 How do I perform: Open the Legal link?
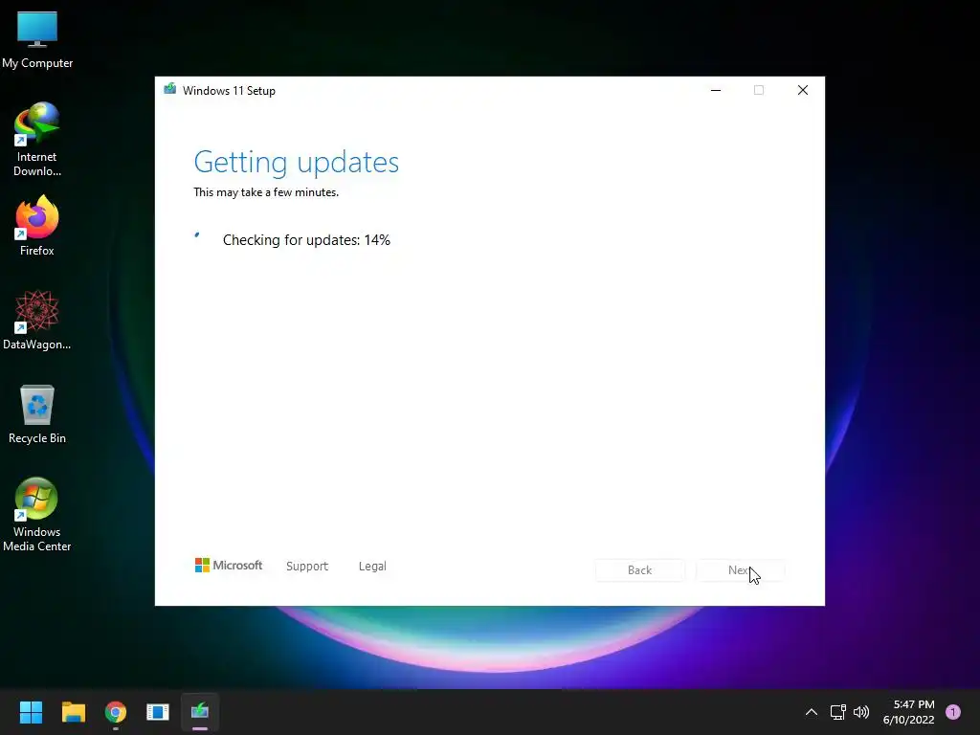[x=372, y=567]
